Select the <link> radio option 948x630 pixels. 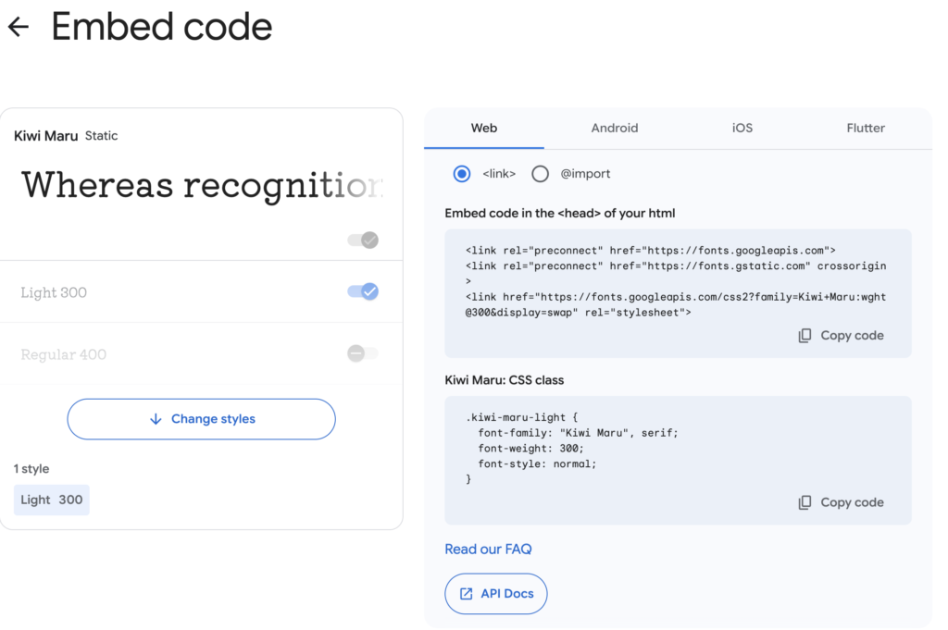click(x=462, y=174)
